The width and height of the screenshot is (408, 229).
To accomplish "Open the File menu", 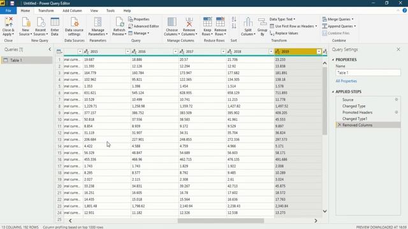I will pyautogui.click(x=8, y=11).
